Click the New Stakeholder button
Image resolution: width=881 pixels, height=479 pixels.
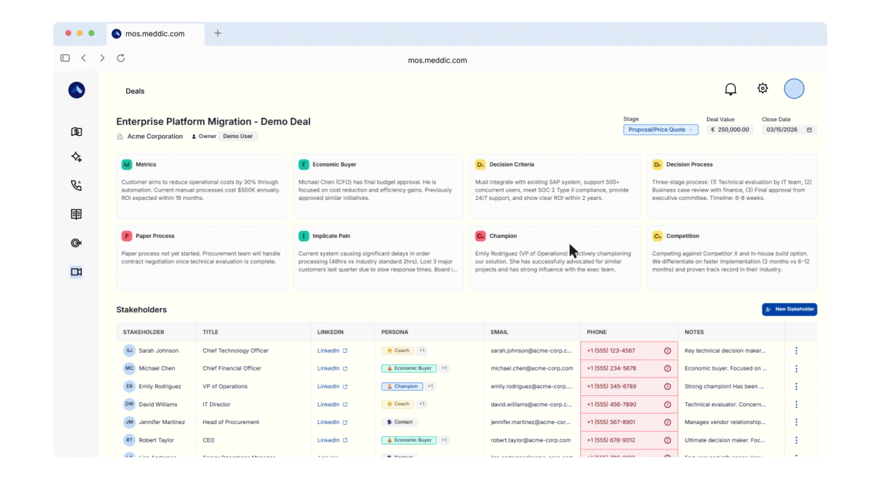point(789,309)
